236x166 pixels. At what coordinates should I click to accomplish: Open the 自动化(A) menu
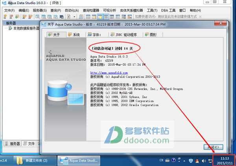click(72, 10)
